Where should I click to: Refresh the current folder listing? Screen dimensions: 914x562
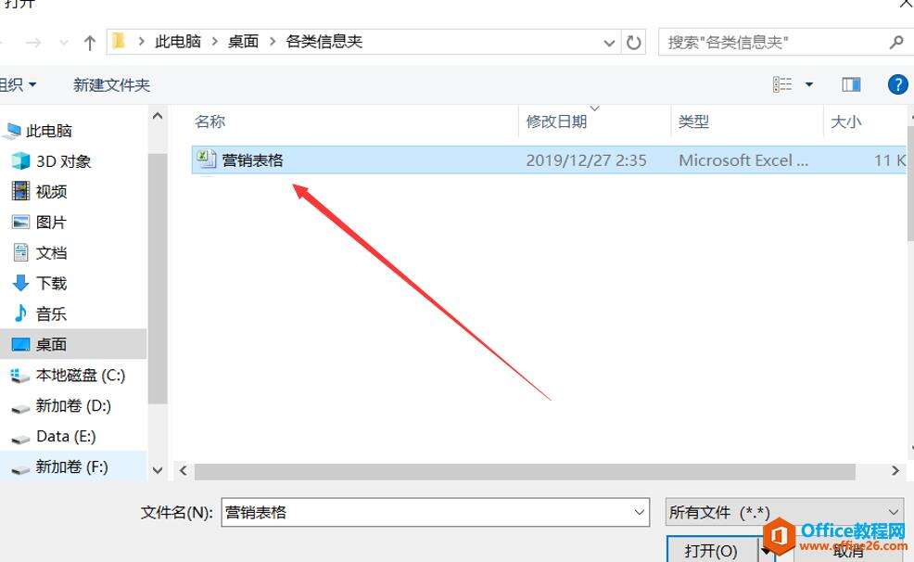(x=634, y=42)
